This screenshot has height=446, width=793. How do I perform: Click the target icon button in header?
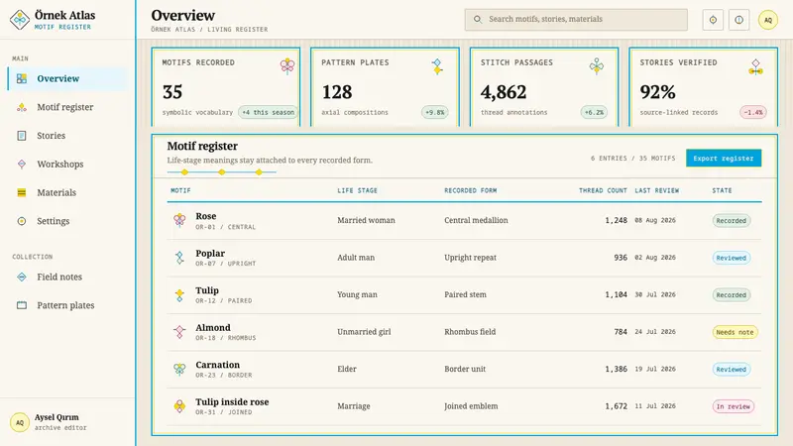[x=713, y=20]
